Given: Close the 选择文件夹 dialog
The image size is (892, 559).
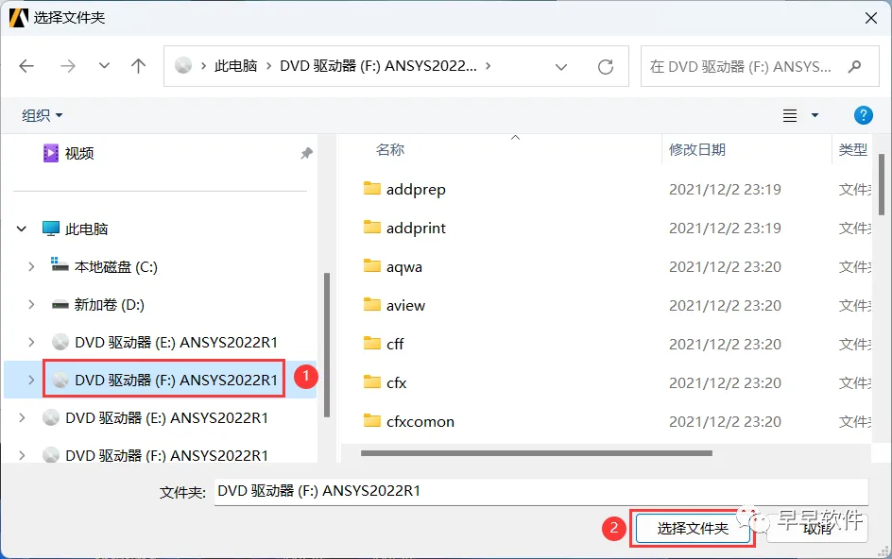Looking at the screenshot, I should click(x=871, y=18).
